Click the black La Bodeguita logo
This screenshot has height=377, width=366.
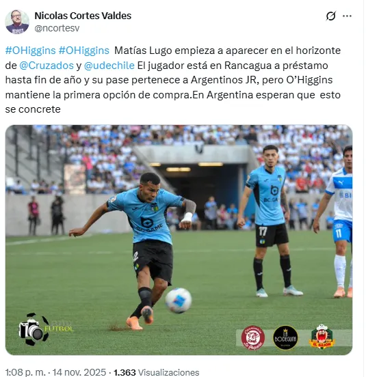coord(285,337)
